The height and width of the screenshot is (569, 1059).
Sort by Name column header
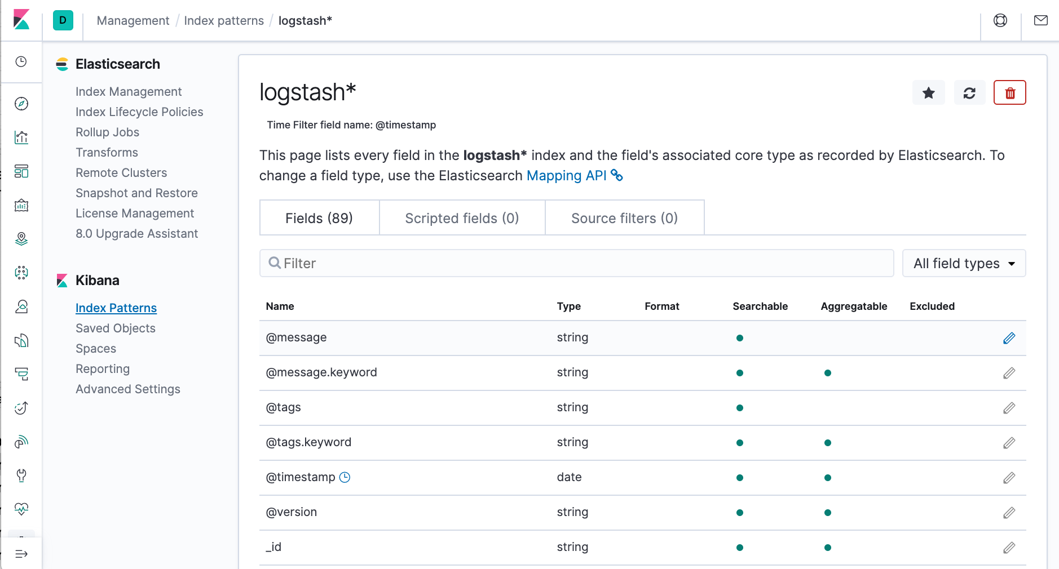pos(280,306)
